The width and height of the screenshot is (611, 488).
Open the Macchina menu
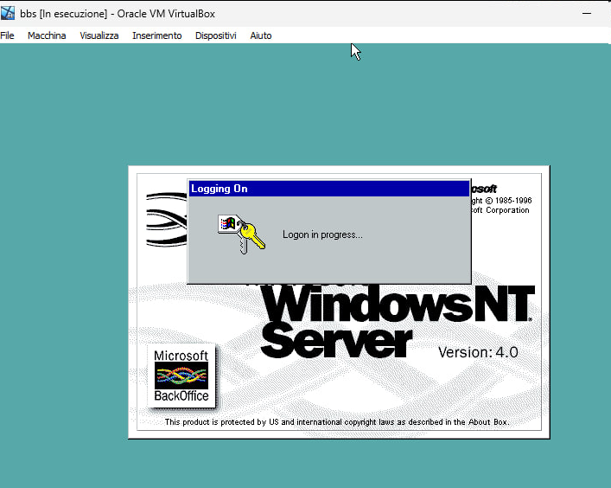click(47, 35)
